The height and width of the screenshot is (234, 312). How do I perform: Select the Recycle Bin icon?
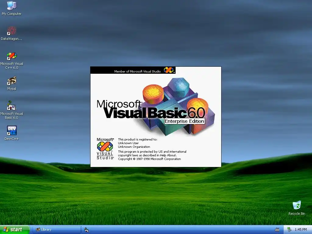point(297,208)
